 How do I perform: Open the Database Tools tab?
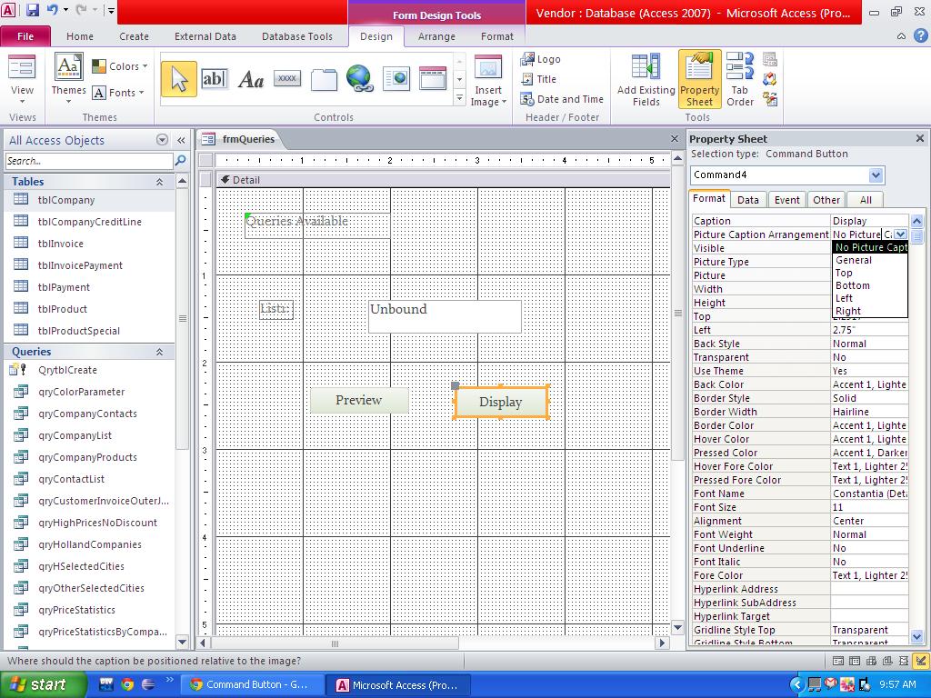point(297,36)
